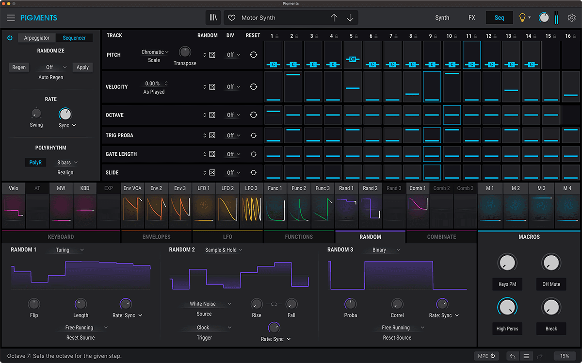Click the Pitch track random dice icon
This screenshot has width=582, height=363.
click(x=212, y=55)
